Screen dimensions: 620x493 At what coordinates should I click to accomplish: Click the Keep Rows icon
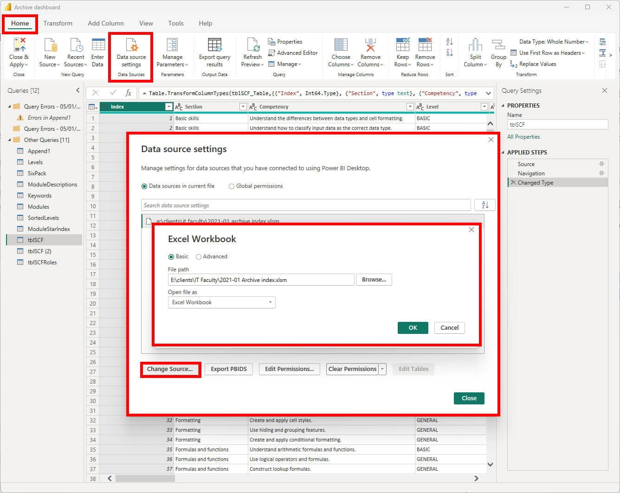pyautogui.click(x=402, y=45)
